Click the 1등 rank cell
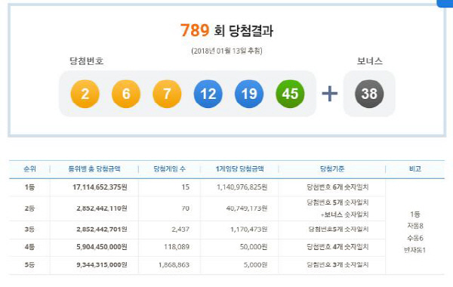 29,187
